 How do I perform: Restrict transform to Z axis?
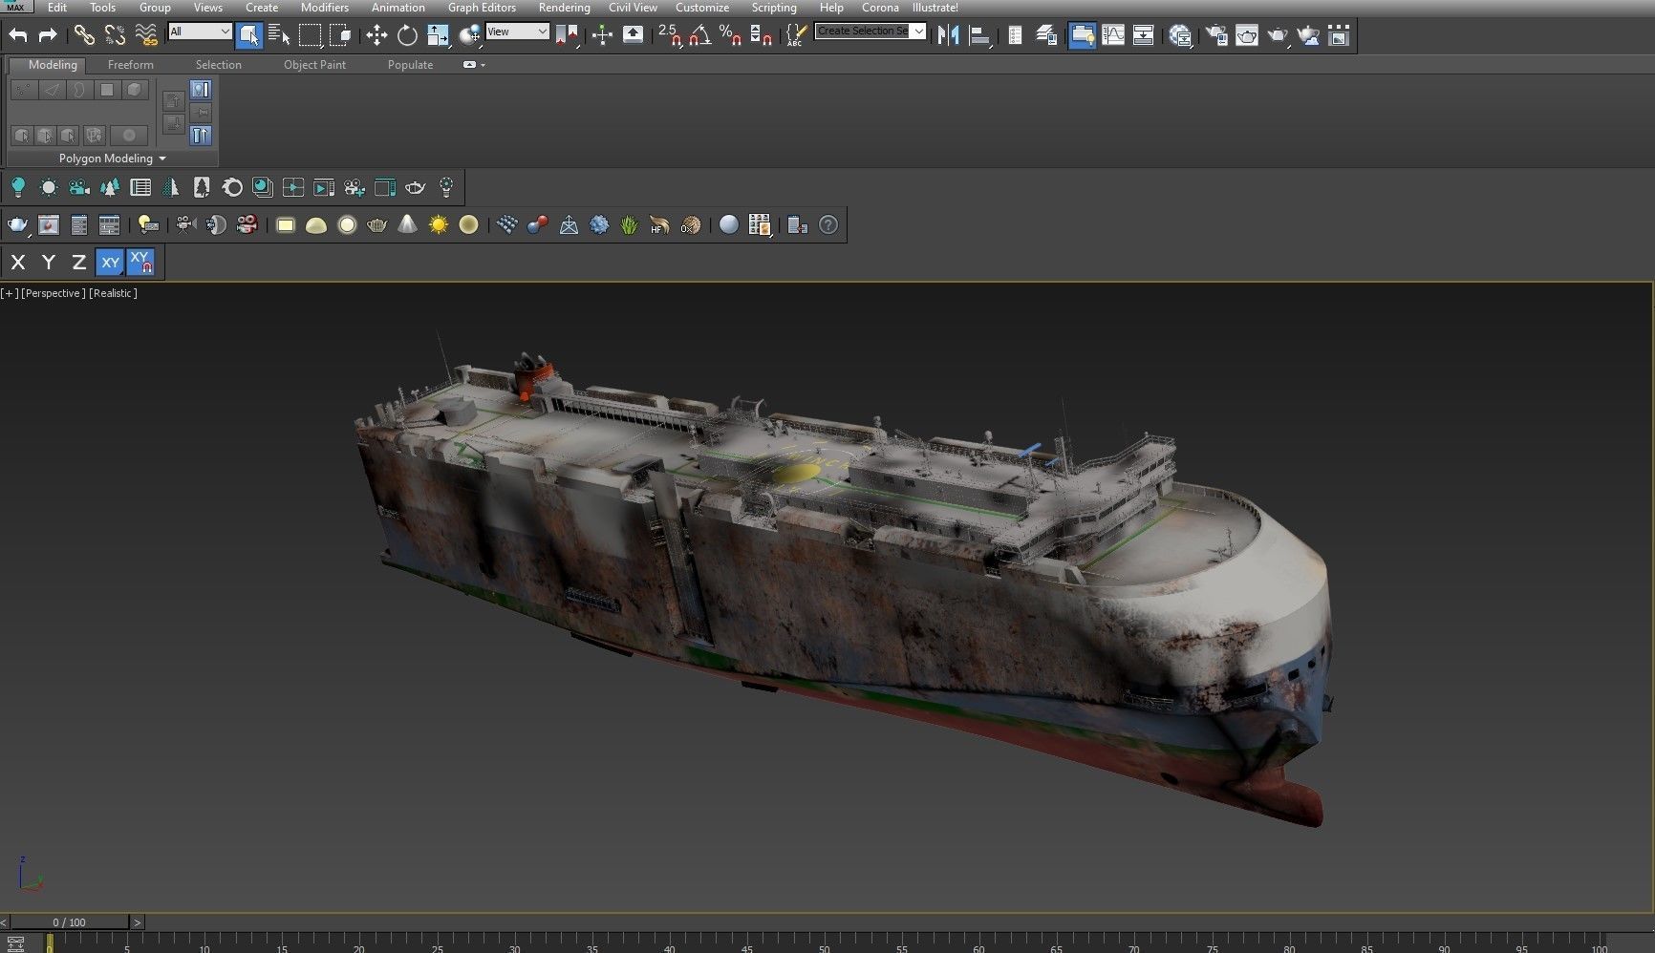pyautogui.click(x=79, y=262)
